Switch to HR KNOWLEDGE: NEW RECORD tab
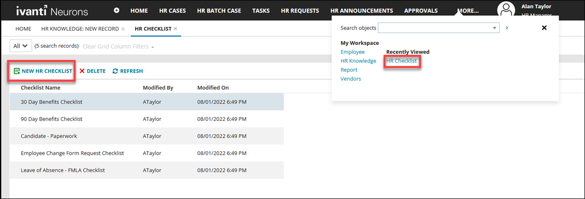 pos(80,28)
